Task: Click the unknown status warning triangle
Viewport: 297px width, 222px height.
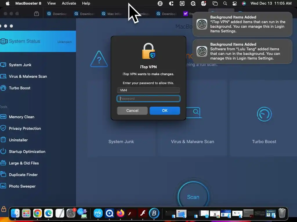Action: point(99,59)
